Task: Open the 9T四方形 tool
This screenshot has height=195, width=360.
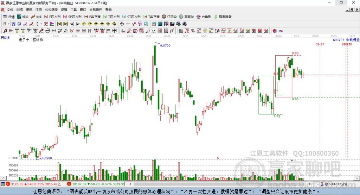Action: click(x=131, y=17)
